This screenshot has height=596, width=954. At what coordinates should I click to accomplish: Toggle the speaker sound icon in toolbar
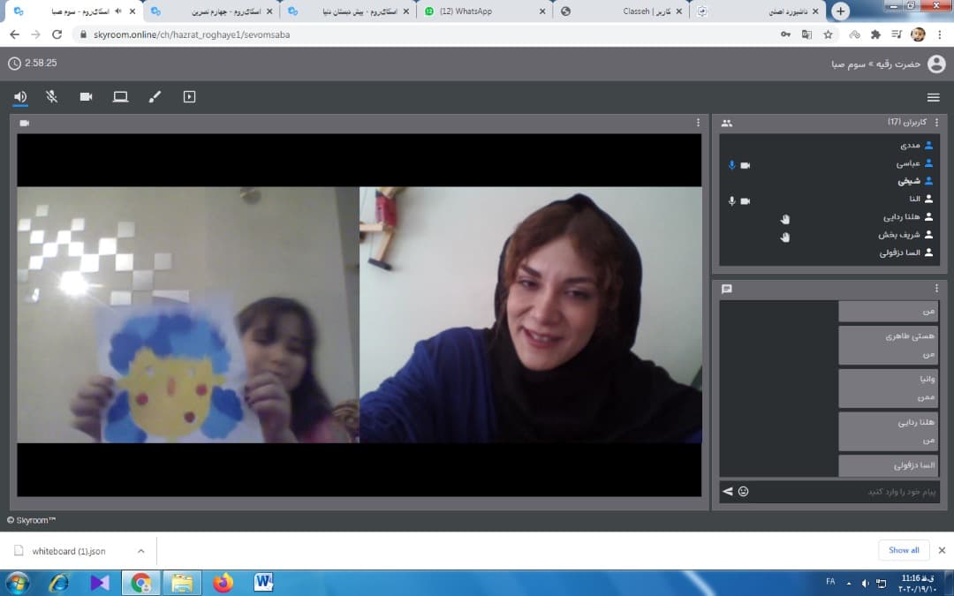(20, 97)
